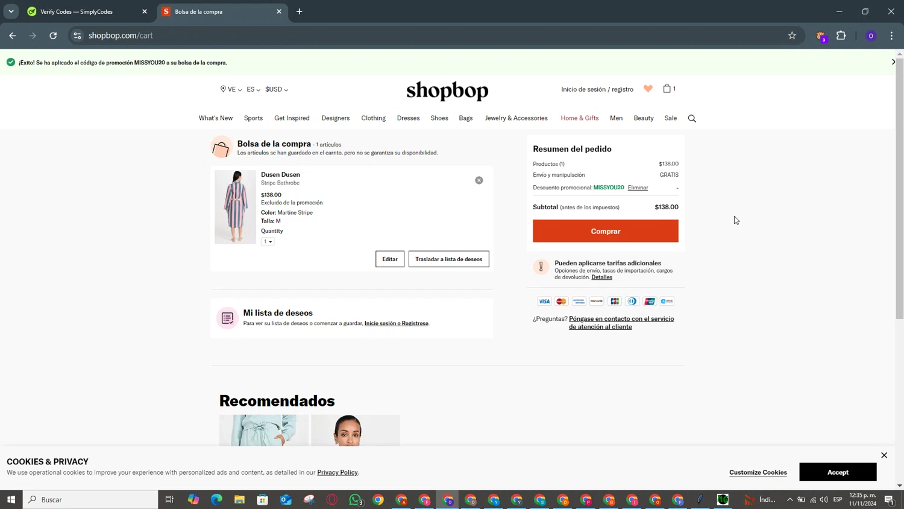Open the first Recomendados product image
904x509 pixels.
tap(264, 431)
